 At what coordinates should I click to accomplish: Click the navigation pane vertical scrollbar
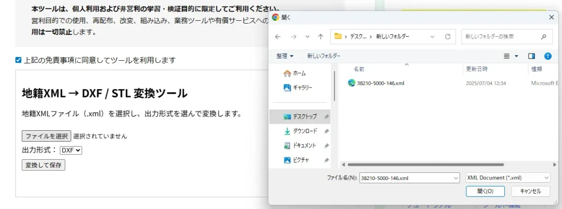pos(334,86)
